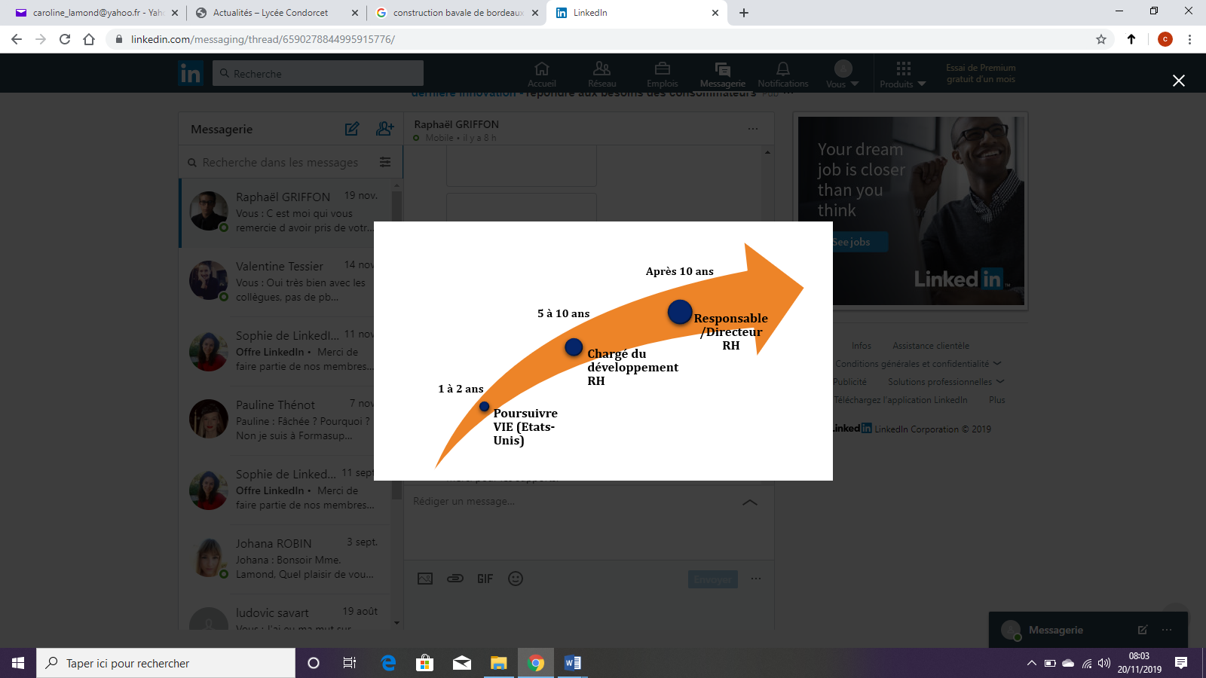Click the compose new message icon

point(352,129)
